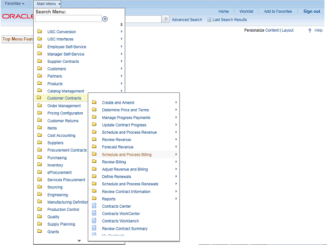
Task: Click the Customer Contracts folder icon
Action: point(39,98)
